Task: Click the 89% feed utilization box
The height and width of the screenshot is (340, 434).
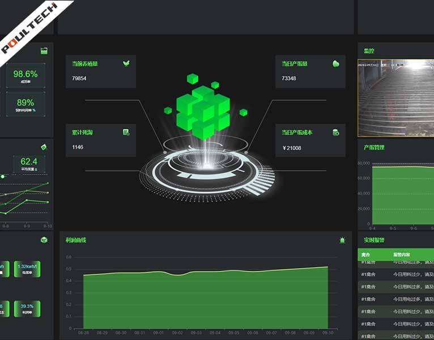Action: [25, 104]
